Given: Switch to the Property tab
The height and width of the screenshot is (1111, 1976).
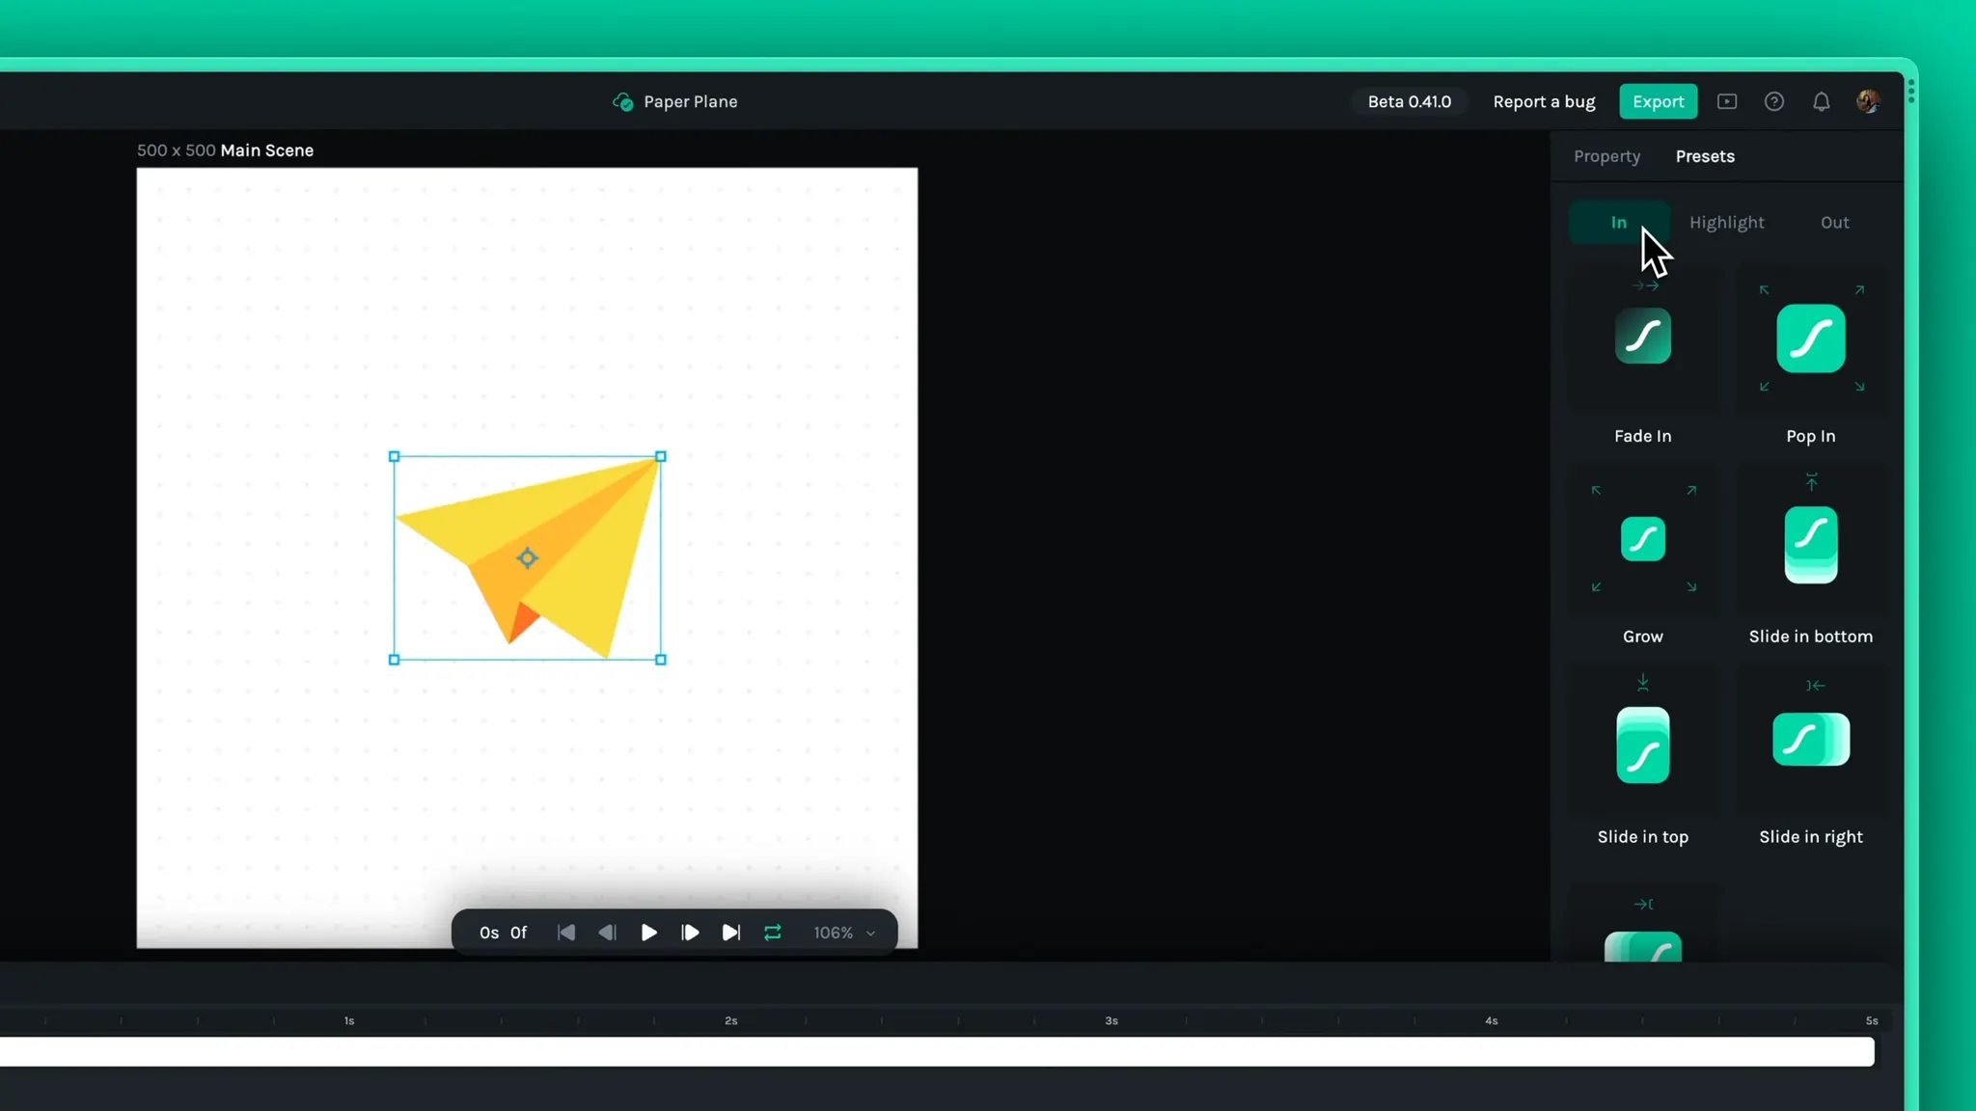Looking at the screenshot, I should coord(1606,156).
